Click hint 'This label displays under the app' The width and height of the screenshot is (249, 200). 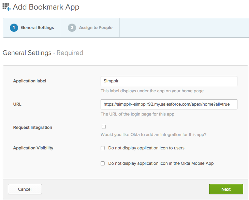coord(152,91)
